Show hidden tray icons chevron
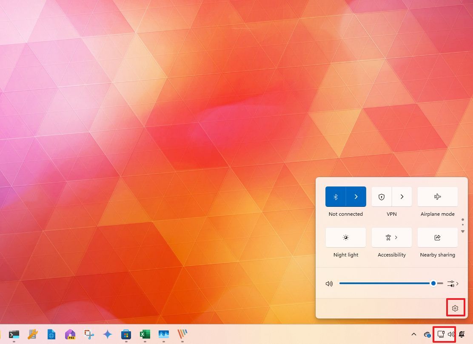The height and width of the screenshot is (344, 473). [x=413, y=335]
